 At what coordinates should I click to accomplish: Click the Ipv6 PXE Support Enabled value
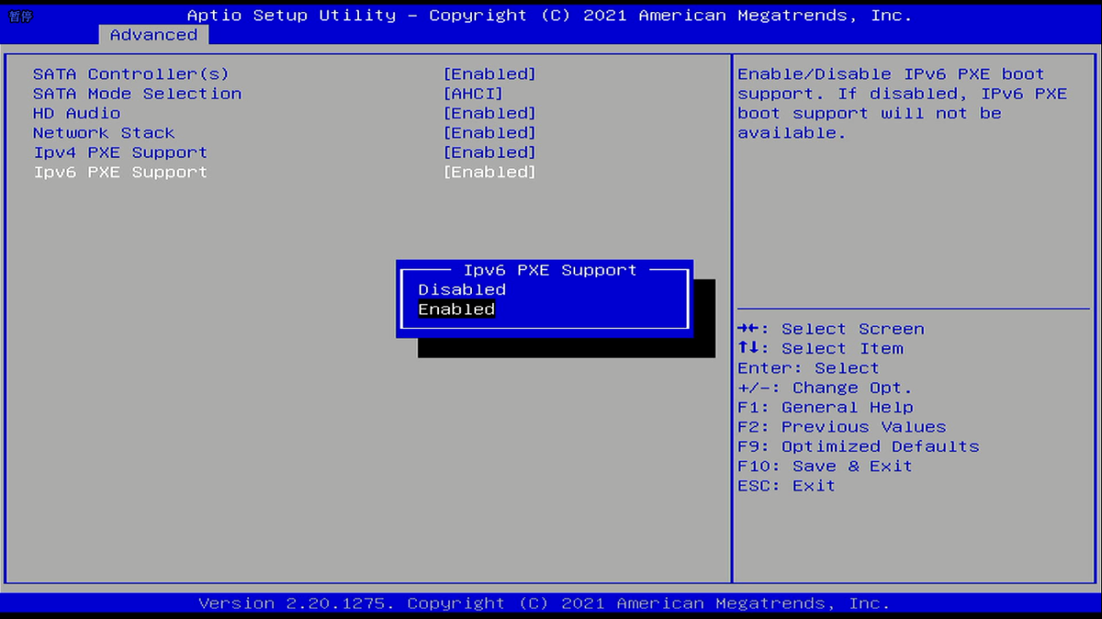pyautogui.click(x=489, y=172)
